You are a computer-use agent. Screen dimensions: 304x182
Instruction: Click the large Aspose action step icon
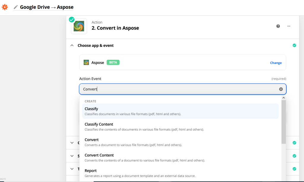coord(79,26)
